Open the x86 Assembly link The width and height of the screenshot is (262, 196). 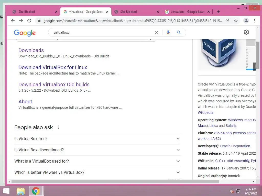point(238,161)
